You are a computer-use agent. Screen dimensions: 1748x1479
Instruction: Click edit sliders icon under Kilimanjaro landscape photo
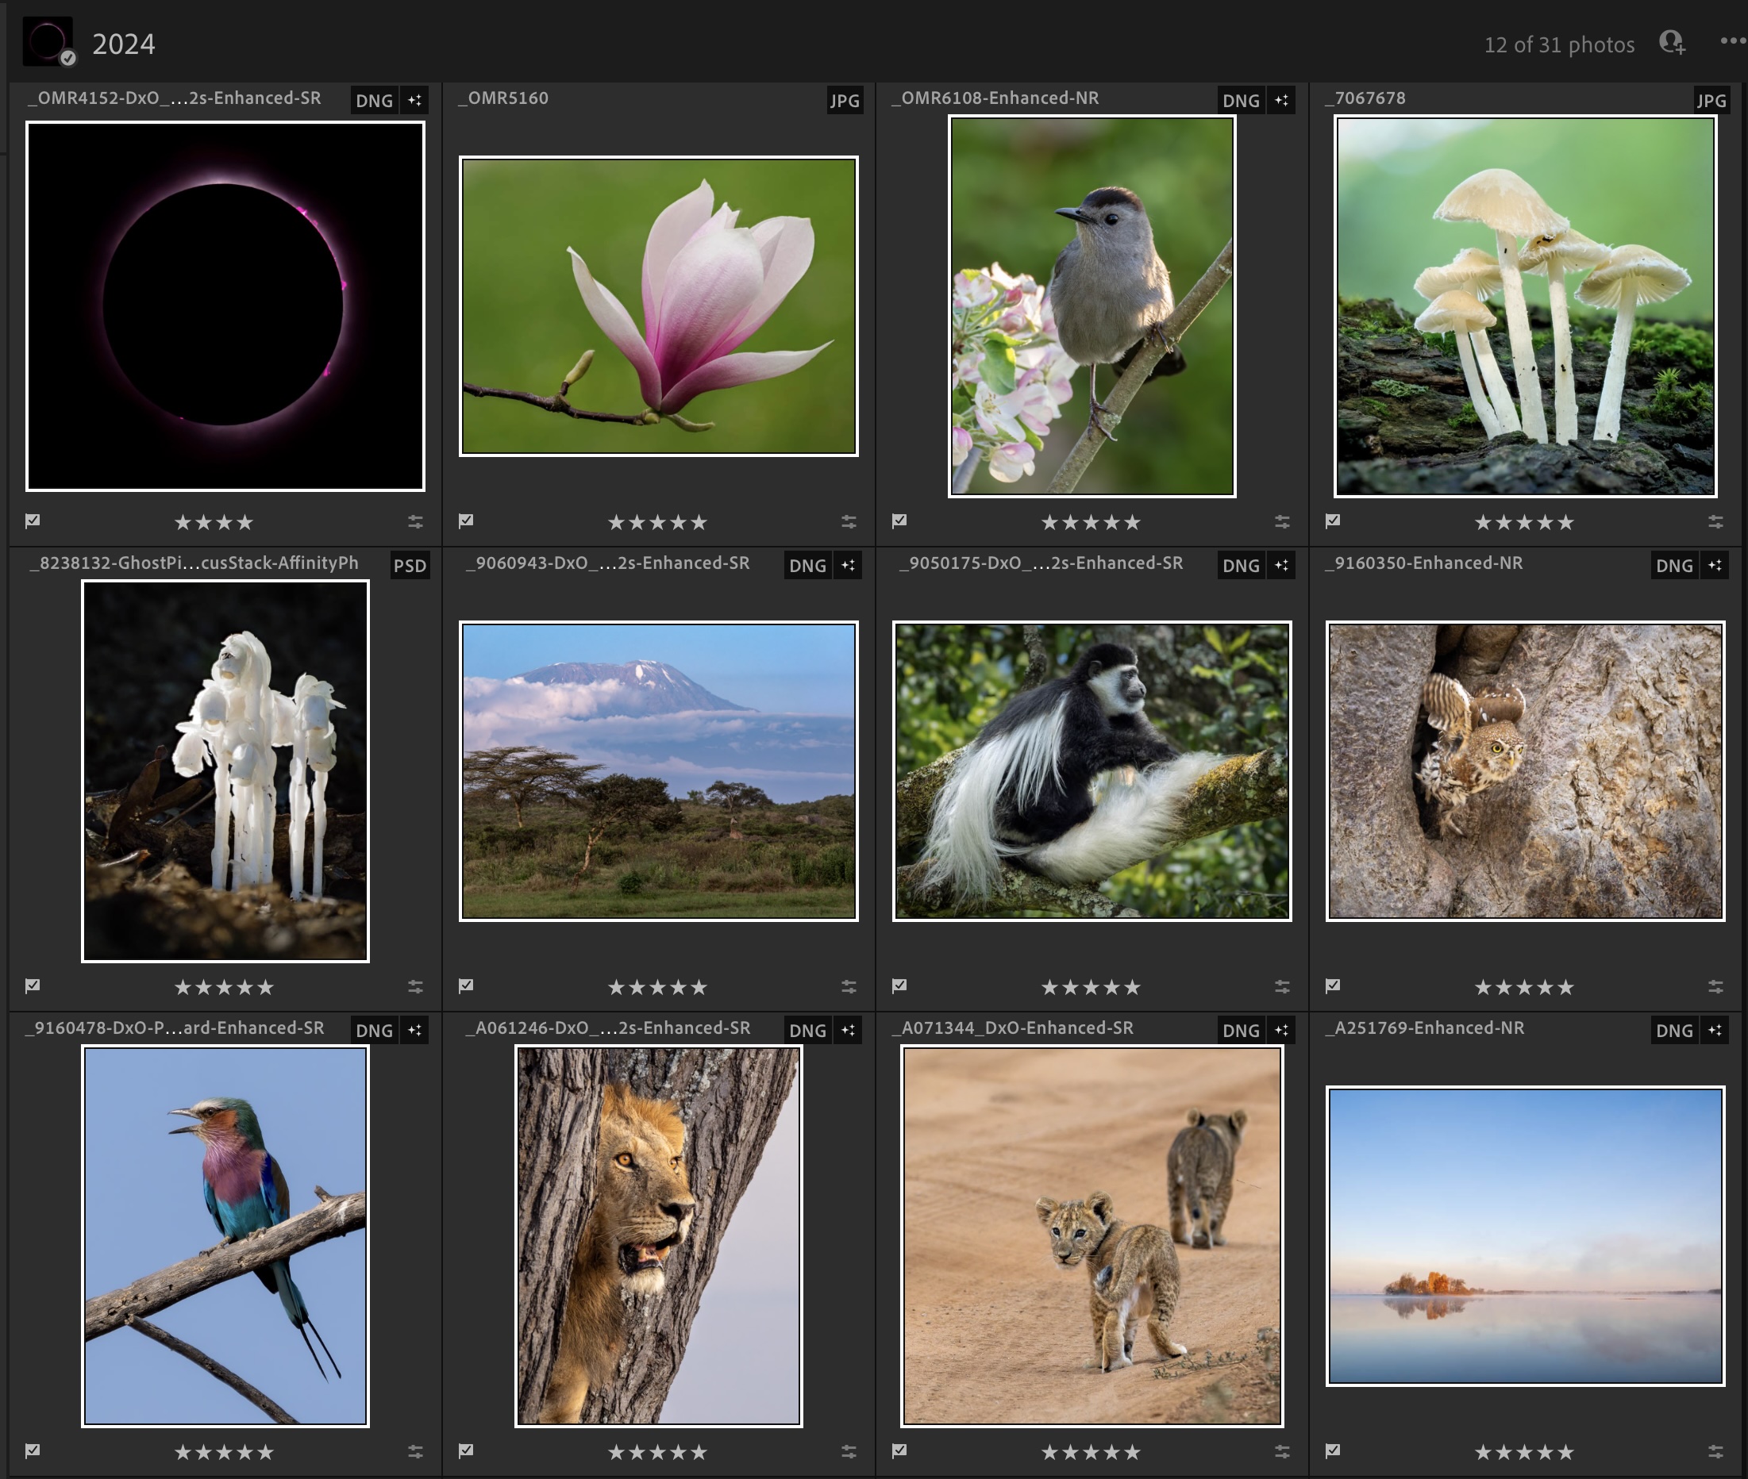[848, 987]
